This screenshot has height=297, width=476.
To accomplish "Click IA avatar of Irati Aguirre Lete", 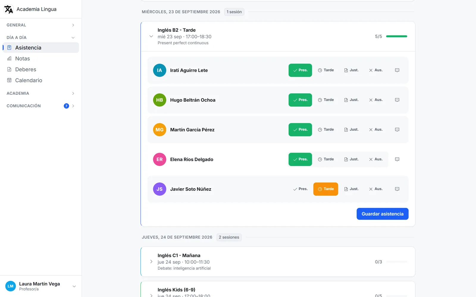I will pyautogui.click(x=159, y=70).
